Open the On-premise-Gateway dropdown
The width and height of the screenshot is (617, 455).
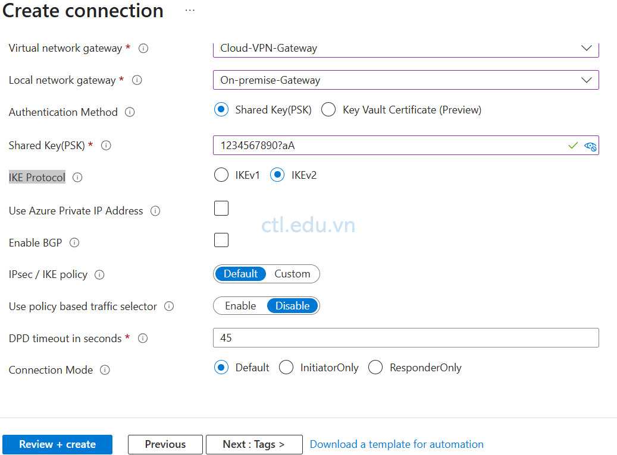406,80
